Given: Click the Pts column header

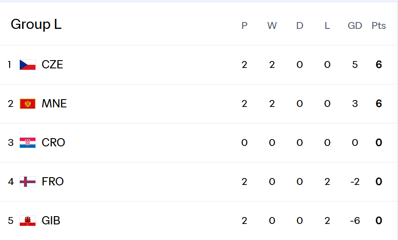Looking at the screenshot, I should [379, 26].
